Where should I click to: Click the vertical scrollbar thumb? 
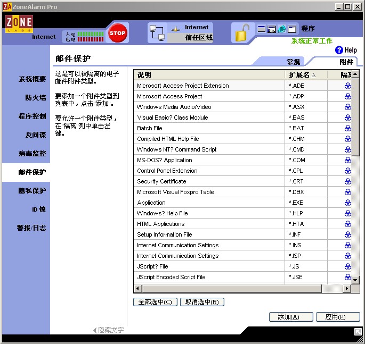tap(355, 118)
